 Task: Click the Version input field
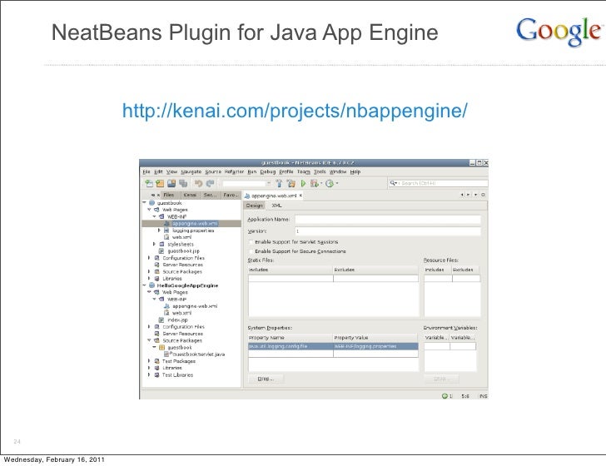(388, 231)
